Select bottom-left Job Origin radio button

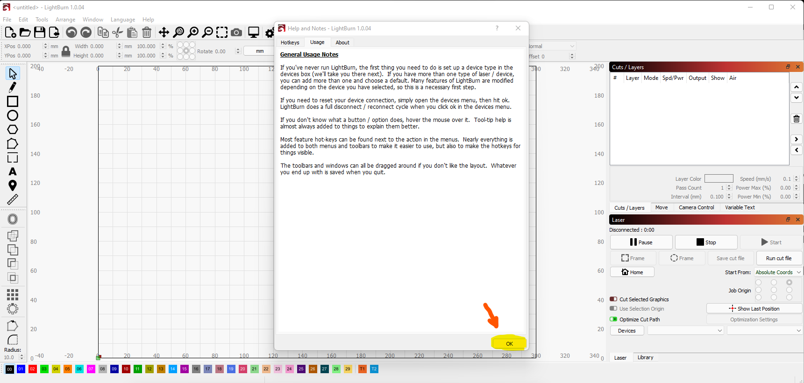tap(758, 298)
